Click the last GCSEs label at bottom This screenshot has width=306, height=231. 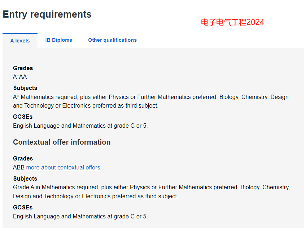coord(23,208)
